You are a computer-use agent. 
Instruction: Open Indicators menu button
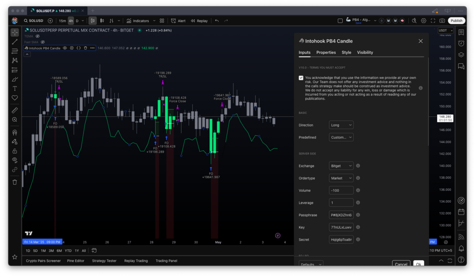click(x=138, y=21)
